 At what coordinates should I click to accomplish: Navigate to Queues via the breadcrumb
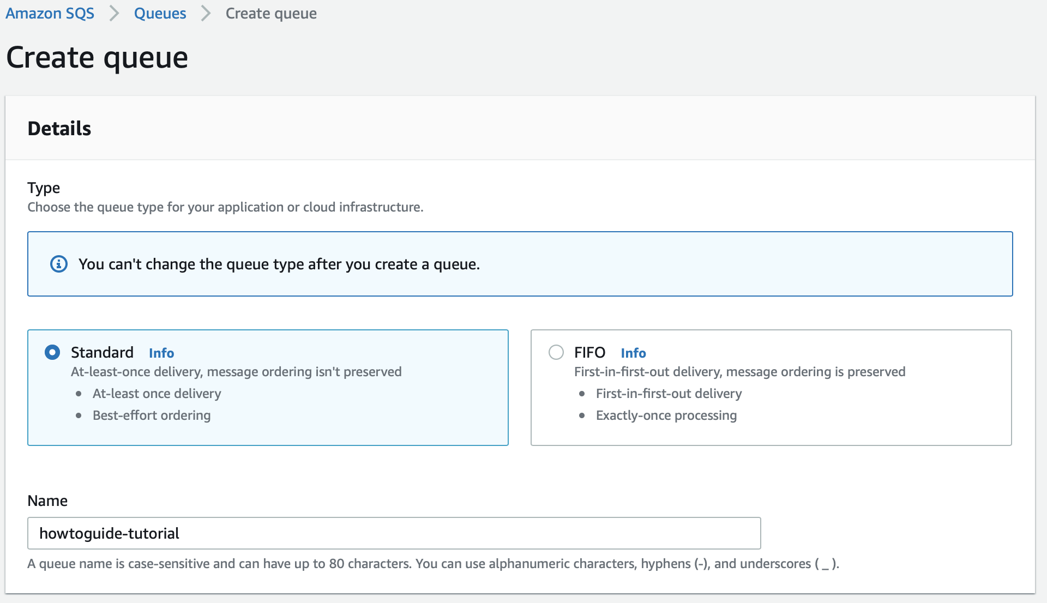click(x=160, y=13)
